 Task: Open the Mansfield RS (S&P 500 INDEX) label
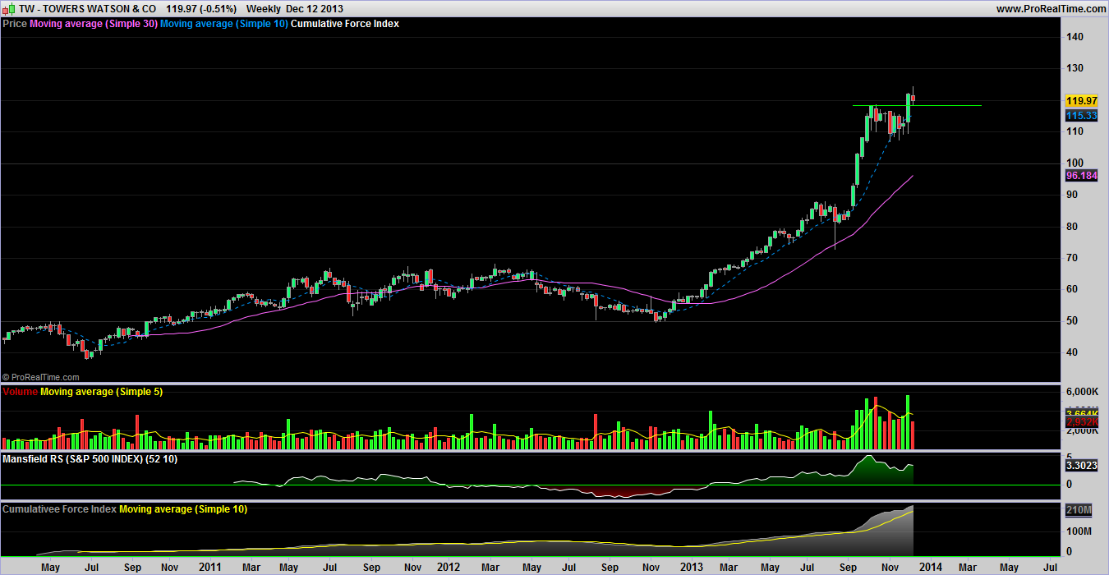[90, 458]
